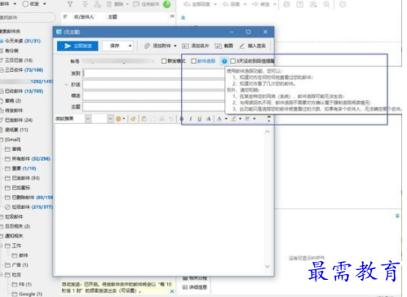Expand the Add Attachment dropdown arrow
Image resolution: width=407 pixels, height=297 pixels.
click(175, 46)
